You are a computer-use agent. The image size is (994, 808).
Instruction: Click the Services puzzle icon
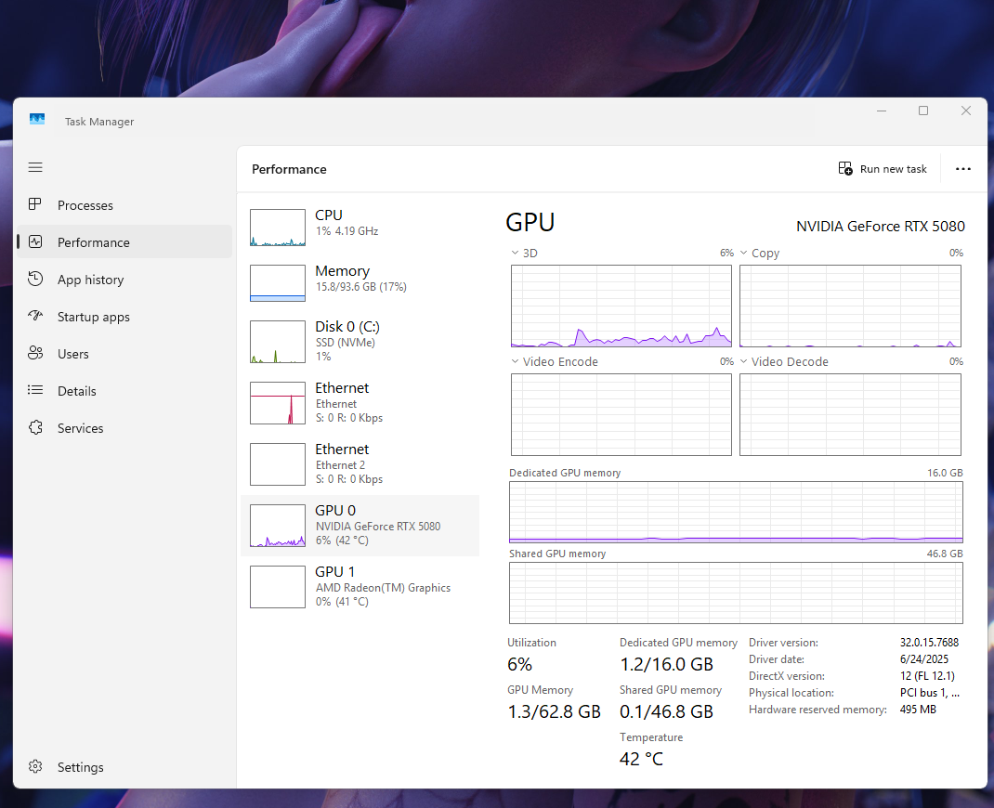[35, 428]
